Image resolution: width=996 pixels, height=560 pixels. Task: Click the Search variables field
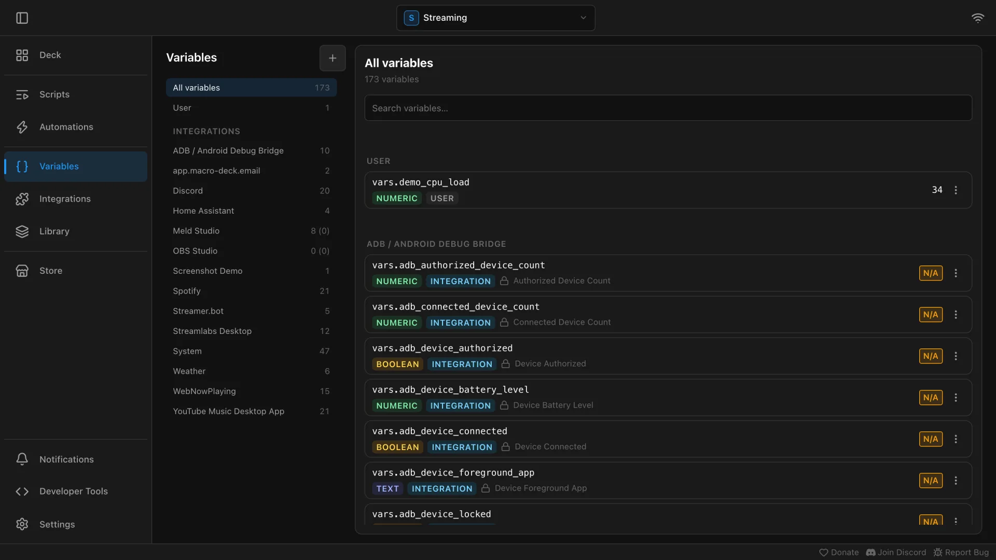[668, 108]
